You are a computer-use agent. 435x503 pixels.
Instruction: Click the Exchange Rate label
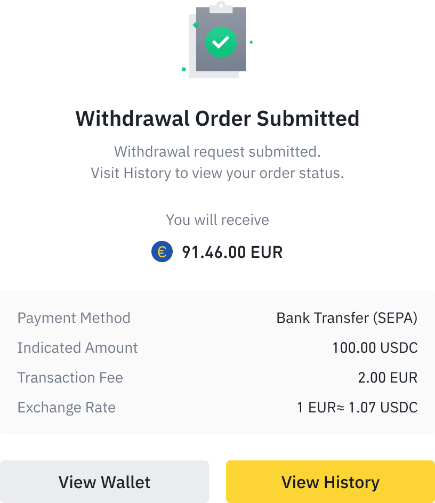67,408
